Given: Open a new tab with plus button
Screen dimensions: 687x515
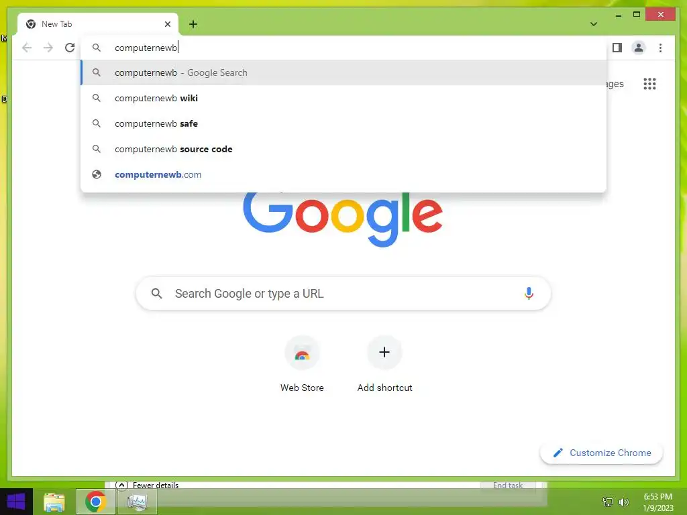Looking at the screenshot, I should pos(193,24).
